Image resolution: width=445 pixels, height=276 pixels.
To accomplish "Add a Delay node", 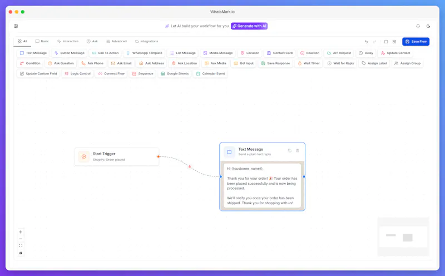I will [366, 53].
